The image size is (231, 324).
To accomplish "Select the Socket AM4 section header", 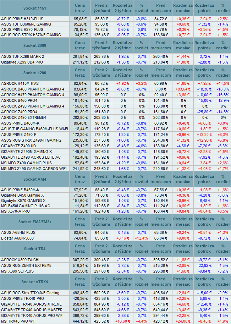I will [x=34, y=179].
